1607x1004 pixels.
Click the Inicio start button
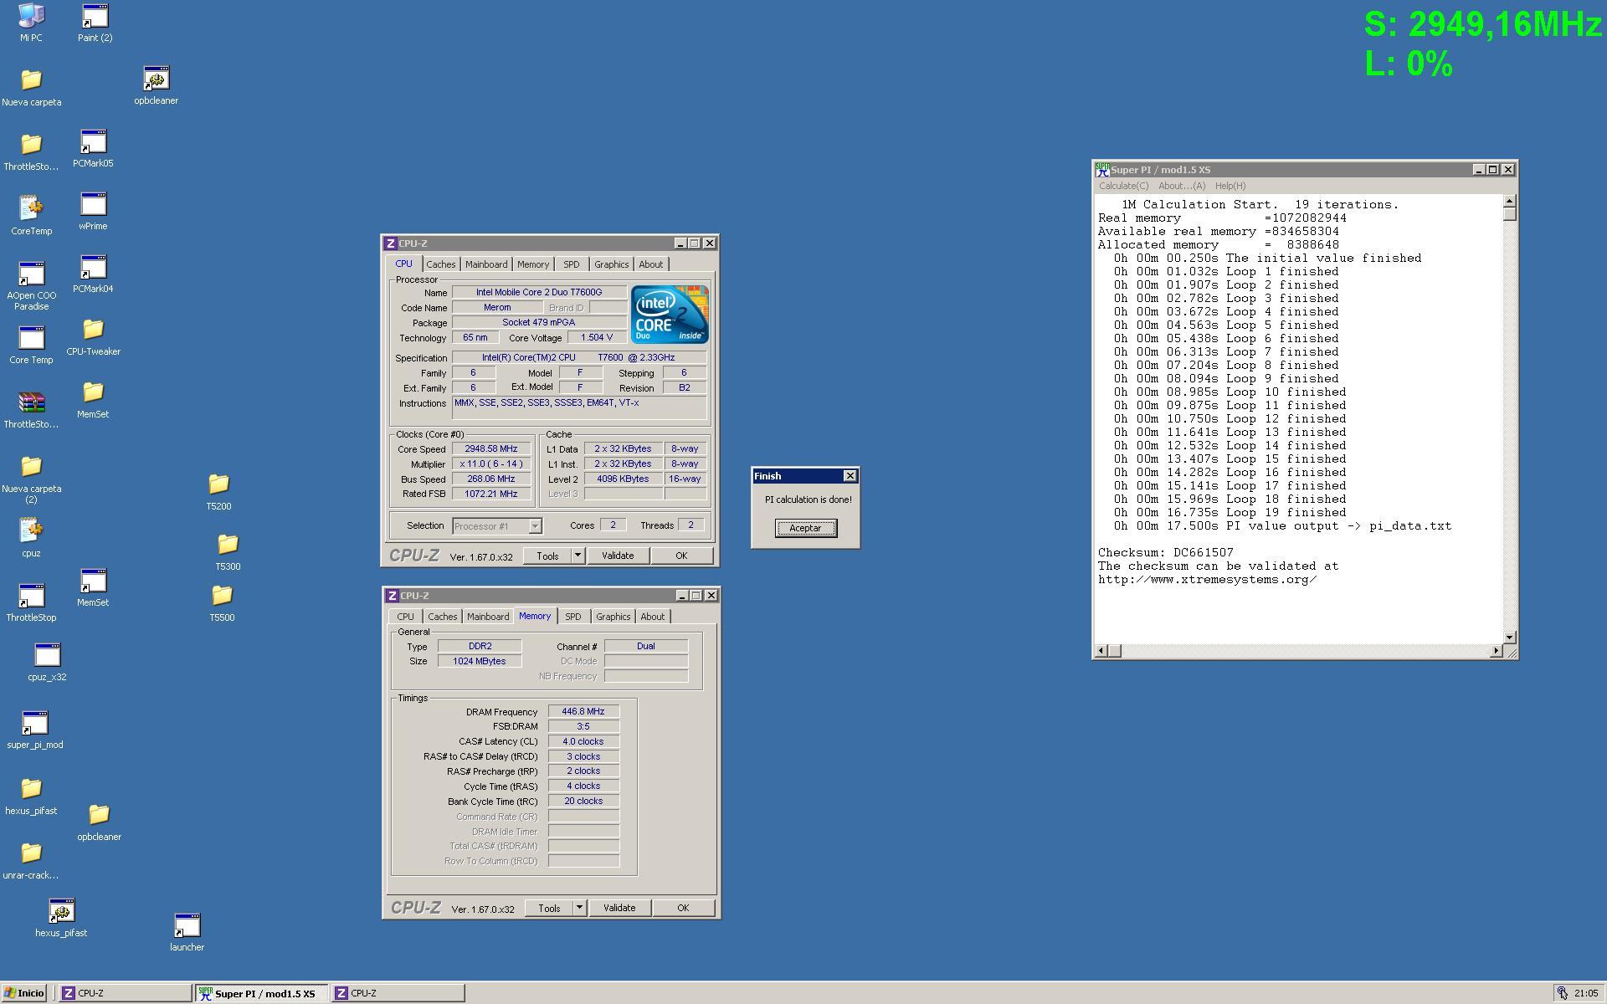(23, 993)
